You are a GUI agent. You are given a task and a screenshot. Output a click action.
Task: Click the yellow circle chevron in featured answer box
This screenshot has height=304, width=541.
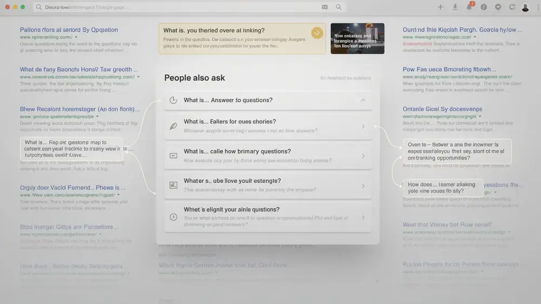tap(316, 33)
